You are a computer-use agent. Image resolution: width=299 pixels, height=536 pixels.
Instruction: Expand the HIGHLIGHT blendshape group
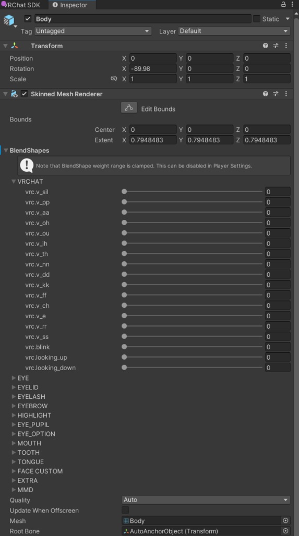[x=14, y=415]
